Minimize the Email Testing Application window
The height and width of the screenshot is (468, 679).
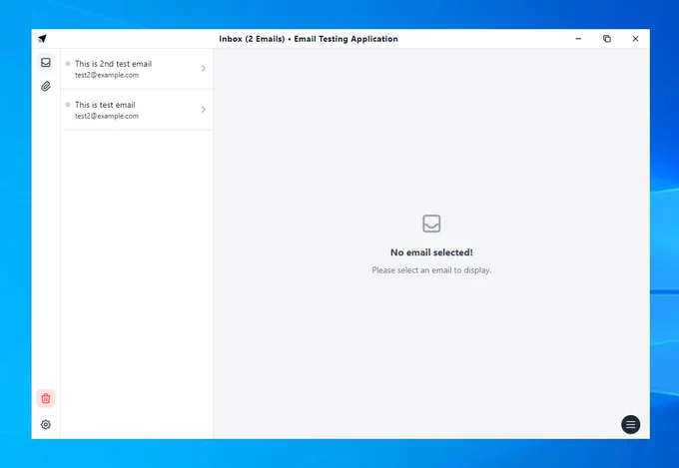(578, 39)
